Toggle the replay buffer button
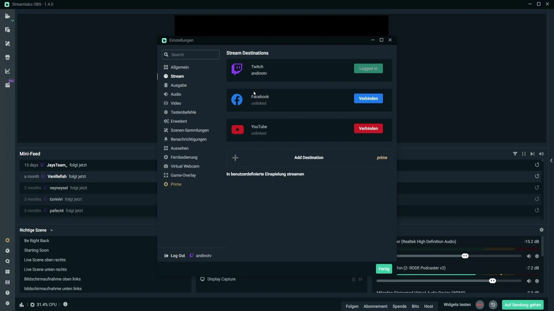The height and width of the screenshot is (311, 554). 493,305
